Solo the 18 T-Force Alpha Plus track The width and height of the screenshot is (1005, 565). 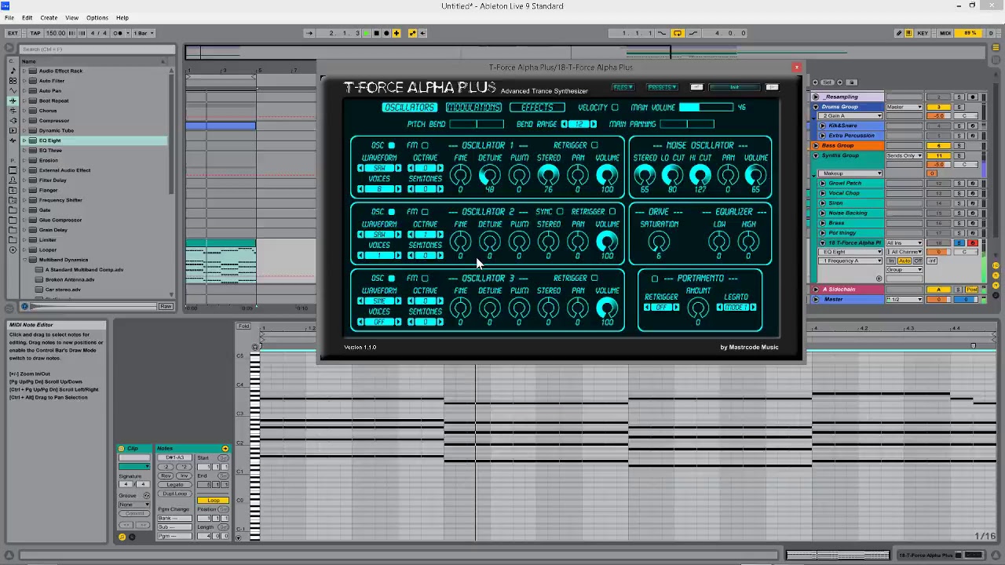tap(959, 243)
